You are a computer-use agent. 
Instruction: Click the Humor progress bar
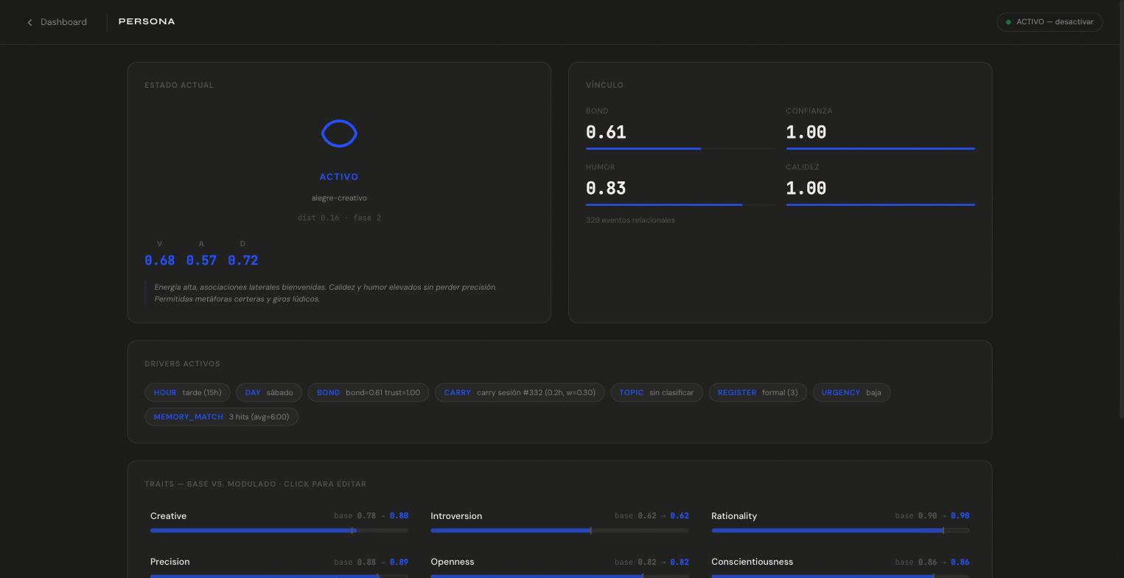[680, 204]
